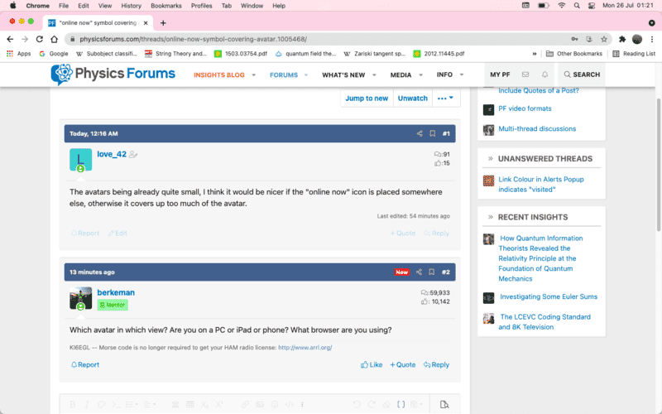Open the History menu in the menu bar
Image resolution: width=662 pixels, height=414 pixels.
(132, 6)
